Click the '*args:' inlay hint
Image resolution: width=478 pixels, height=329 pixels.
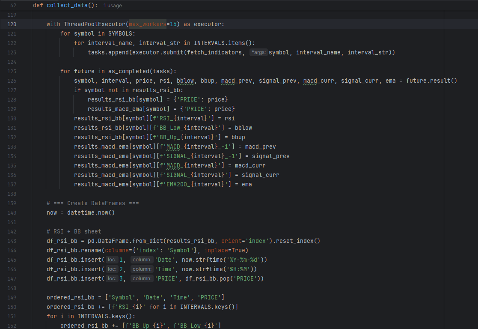tap(258, 52)
